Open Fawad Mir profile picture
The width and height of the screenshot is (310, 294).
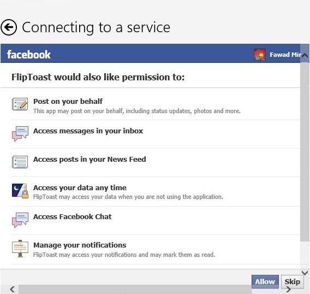pyautogui.click(x=260, y=55)
